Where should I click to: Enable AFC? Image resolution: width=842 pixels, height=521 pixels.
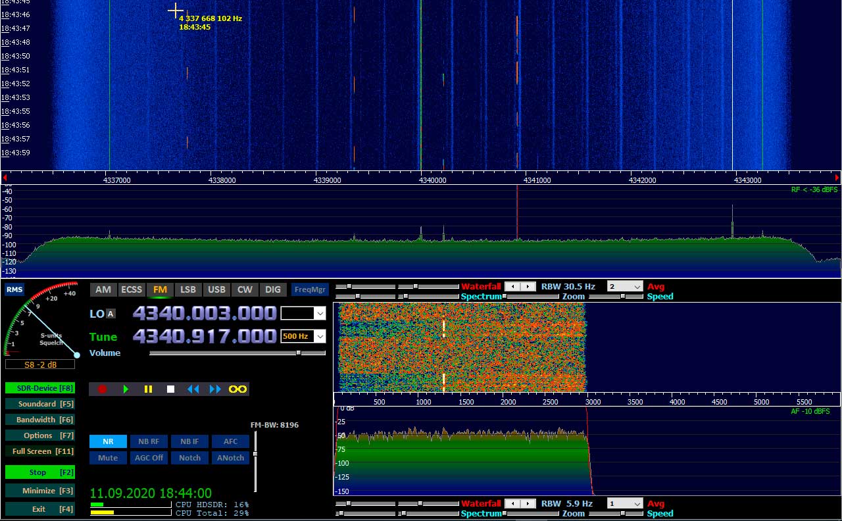230,441
